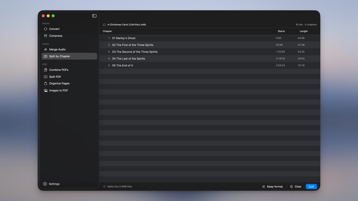
Task: Clear the loaded audiobook
Action: tap(296, 187)
